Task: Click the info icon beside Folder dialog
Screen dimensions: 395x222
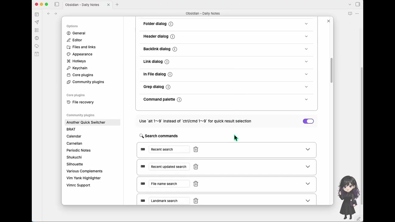Action: [x=171, y=24]
